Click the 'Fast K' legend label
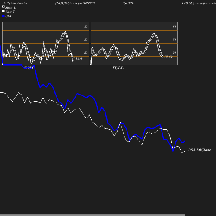Screen dimensions: 216x216 click(x=10, y=12)
